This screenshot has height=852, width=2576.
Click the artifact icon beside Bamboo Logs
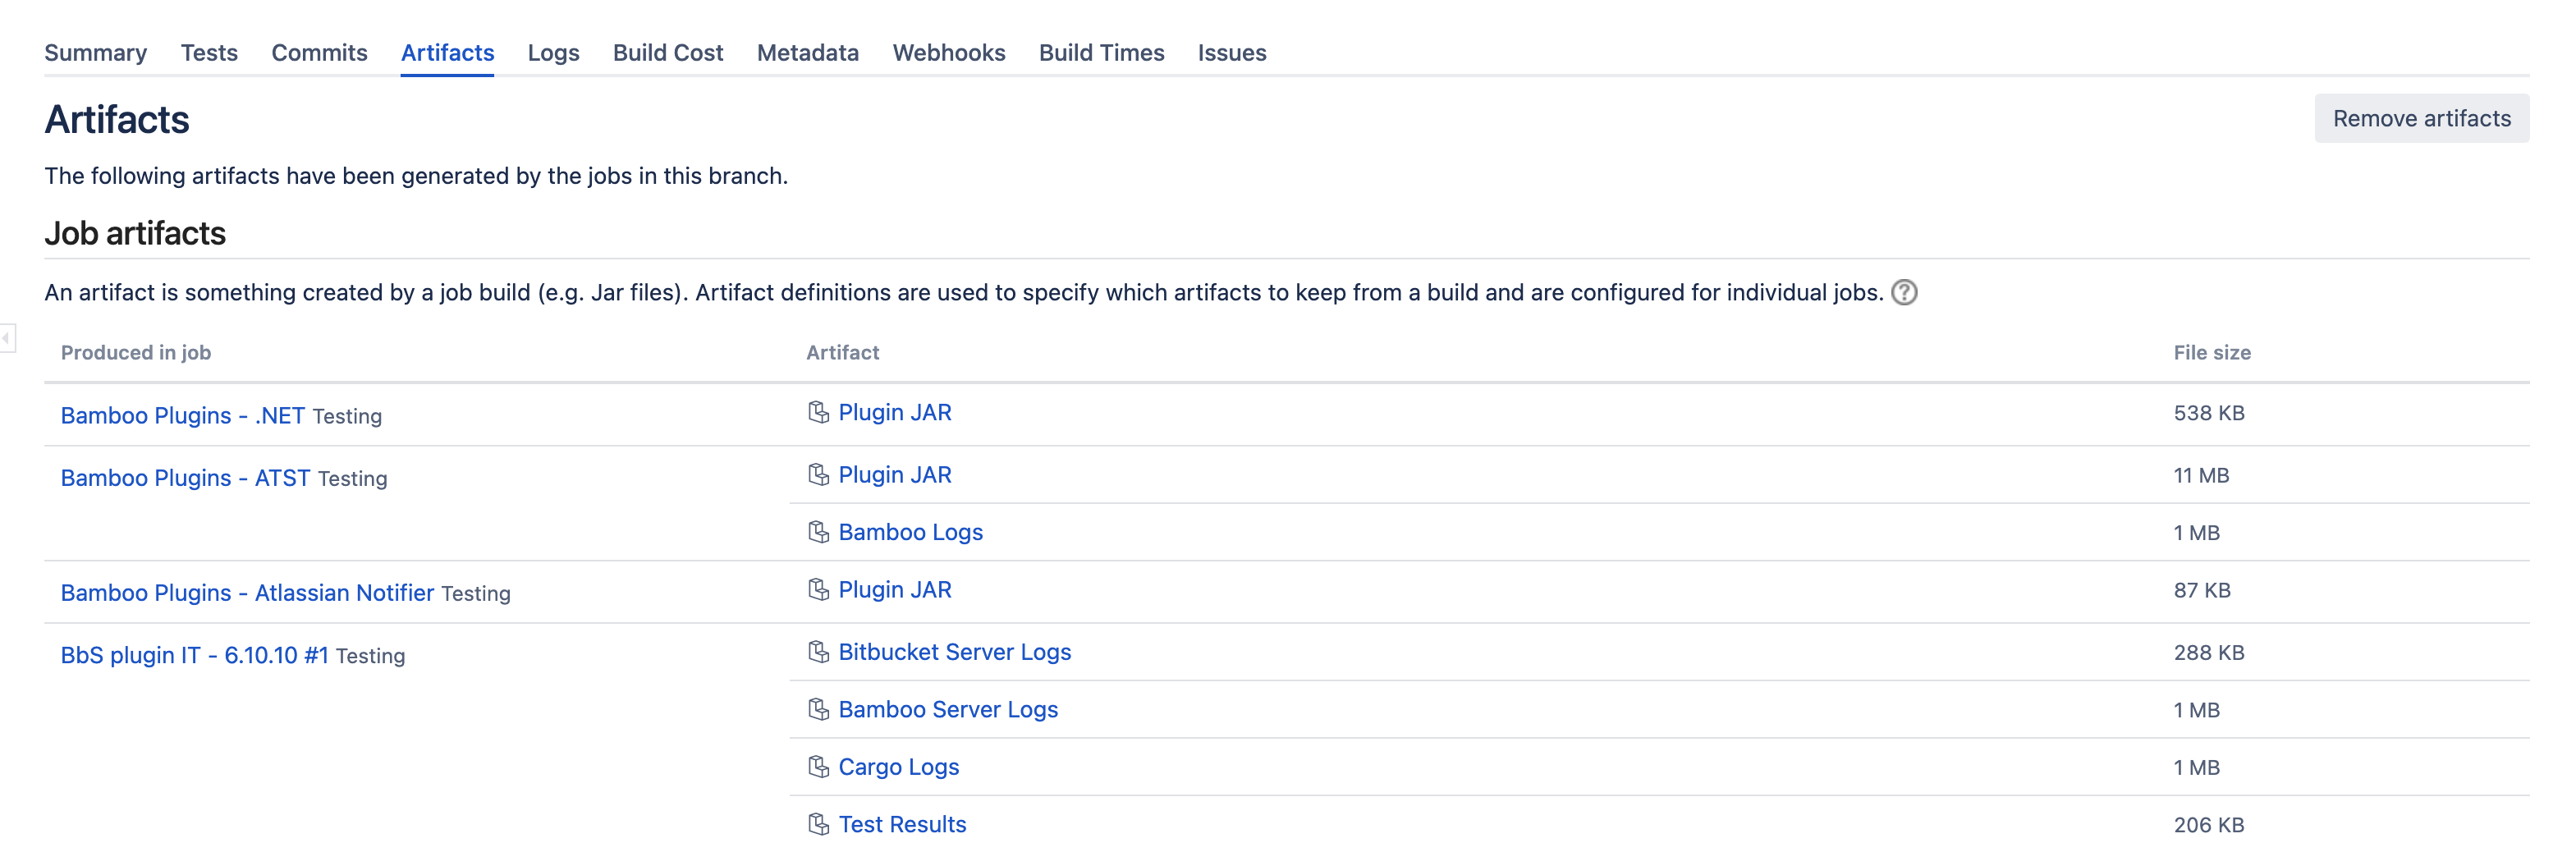click(x=818, y=532)
